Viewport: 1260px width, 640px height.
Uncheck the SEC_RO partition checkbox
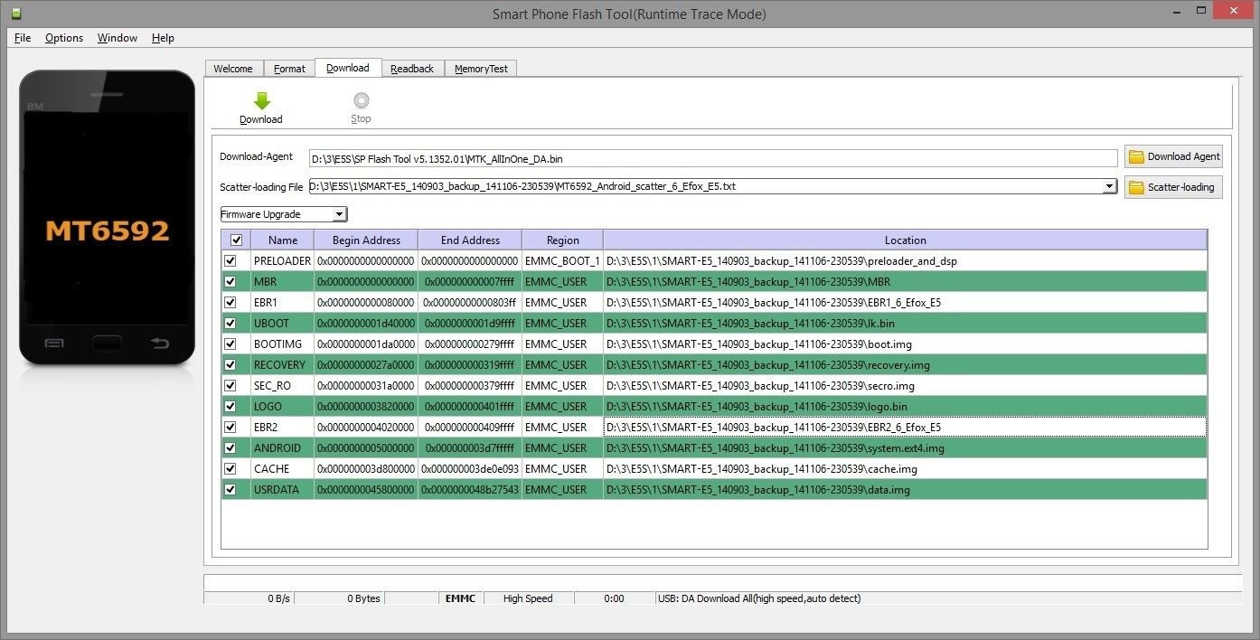point(230,385)
